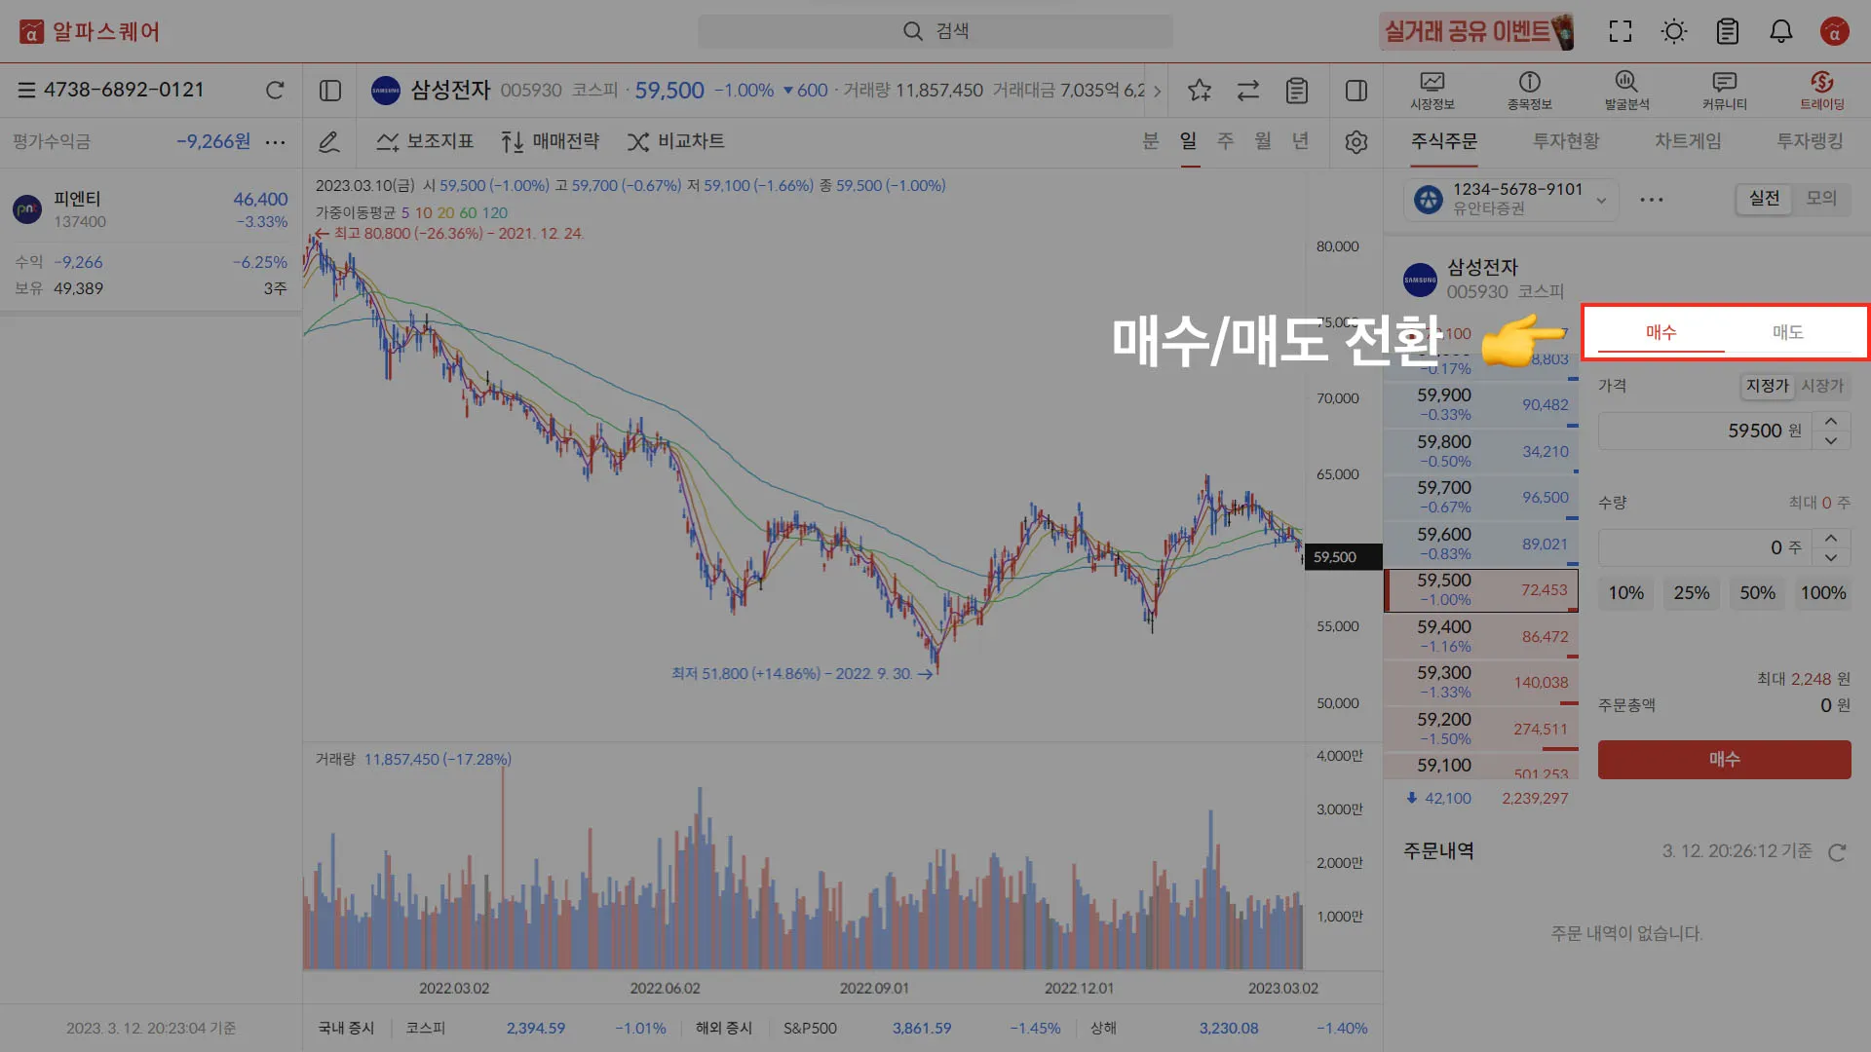Increase the price with the up stepper
Viewport: 1871px width, 1052px height.
pos(1831,421)
